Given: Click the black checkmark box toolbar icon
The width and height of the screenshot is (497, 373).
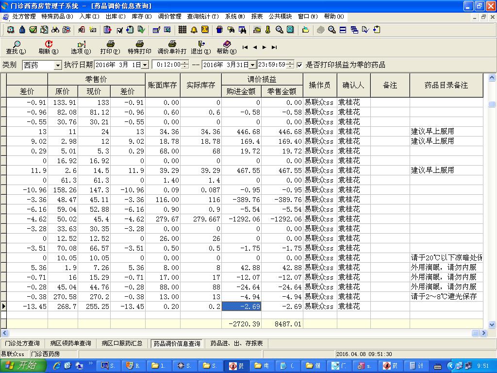Looking at the screenshot, I should click(119, 30).
